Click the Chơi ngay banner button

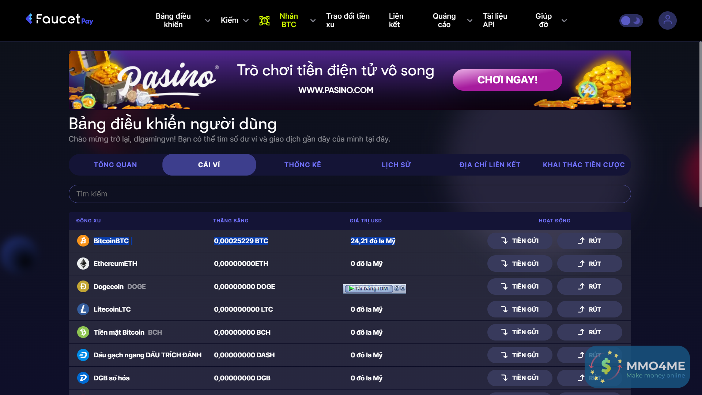[507, 80]
